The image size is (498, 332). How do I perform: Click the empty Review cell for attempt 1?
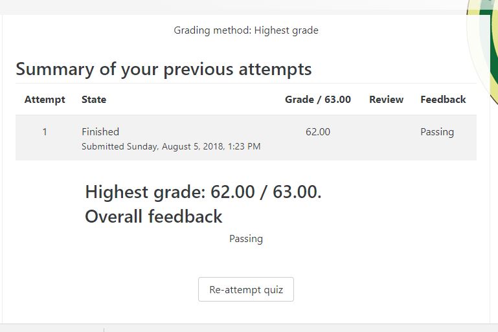pyautogui.click(x=386, y=137)
